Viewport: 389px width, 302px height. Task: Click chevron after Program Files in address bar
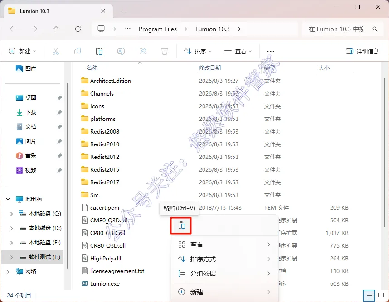coord(186,29)
